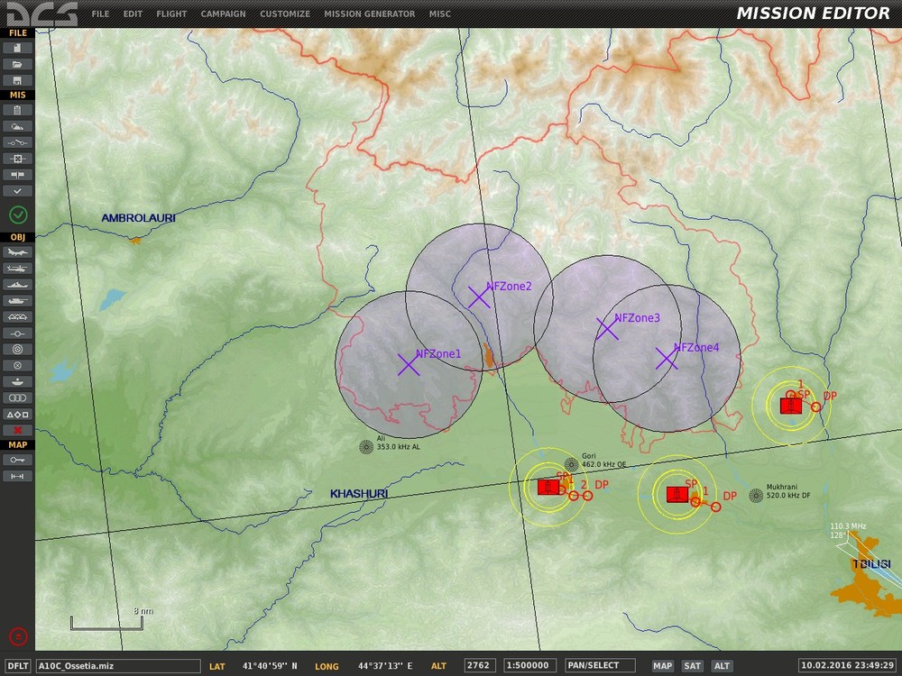
Task: Save mission with the floppy disk icon
Action: [x=17, y=80]
